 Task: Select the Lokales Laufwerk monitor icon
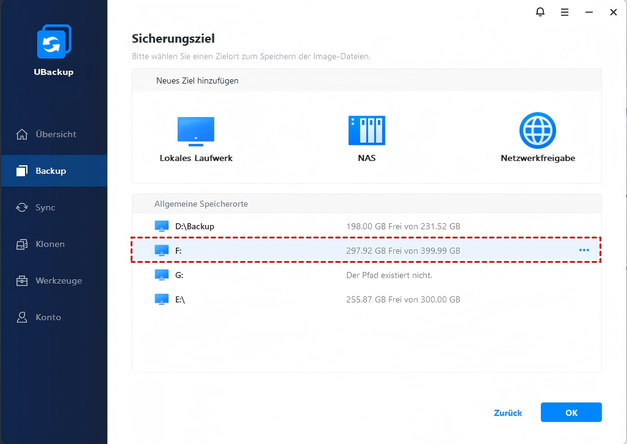point(196,131)
